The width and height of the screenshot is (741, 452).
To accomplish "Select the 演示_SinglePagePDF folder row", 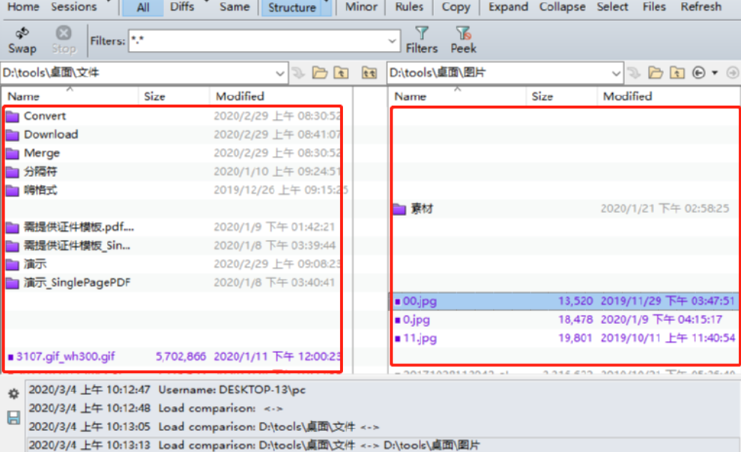I will point(178,283).
